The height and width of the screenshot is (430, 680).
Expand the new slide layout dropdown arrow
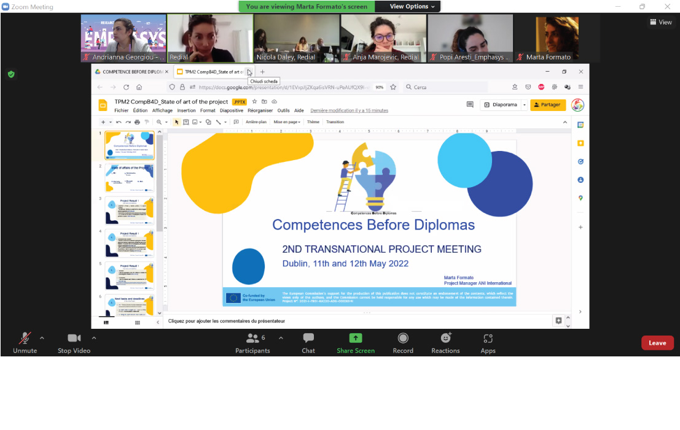pos(110,122)
